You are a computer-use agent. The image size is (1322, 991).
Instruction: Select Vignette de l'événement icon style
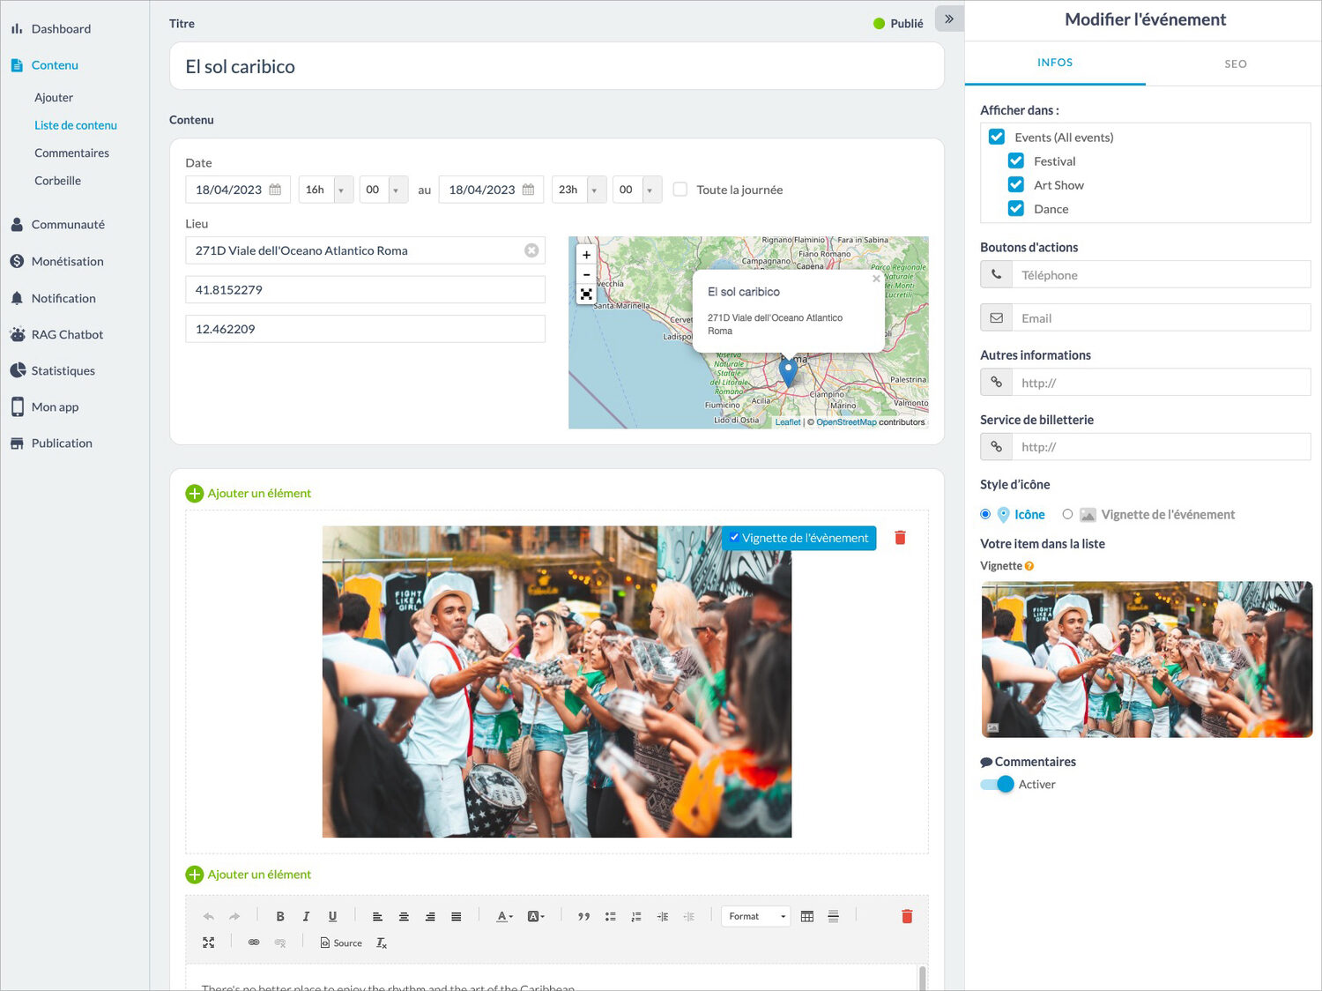pyautogui.click(x=1067, y=514)
